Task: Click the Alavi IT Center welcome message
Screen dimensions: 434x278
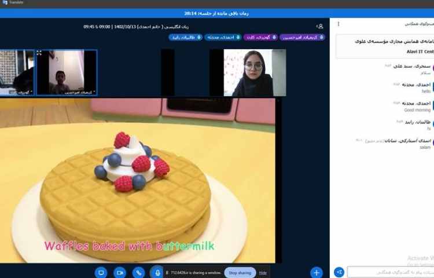Action: [384, 46]
